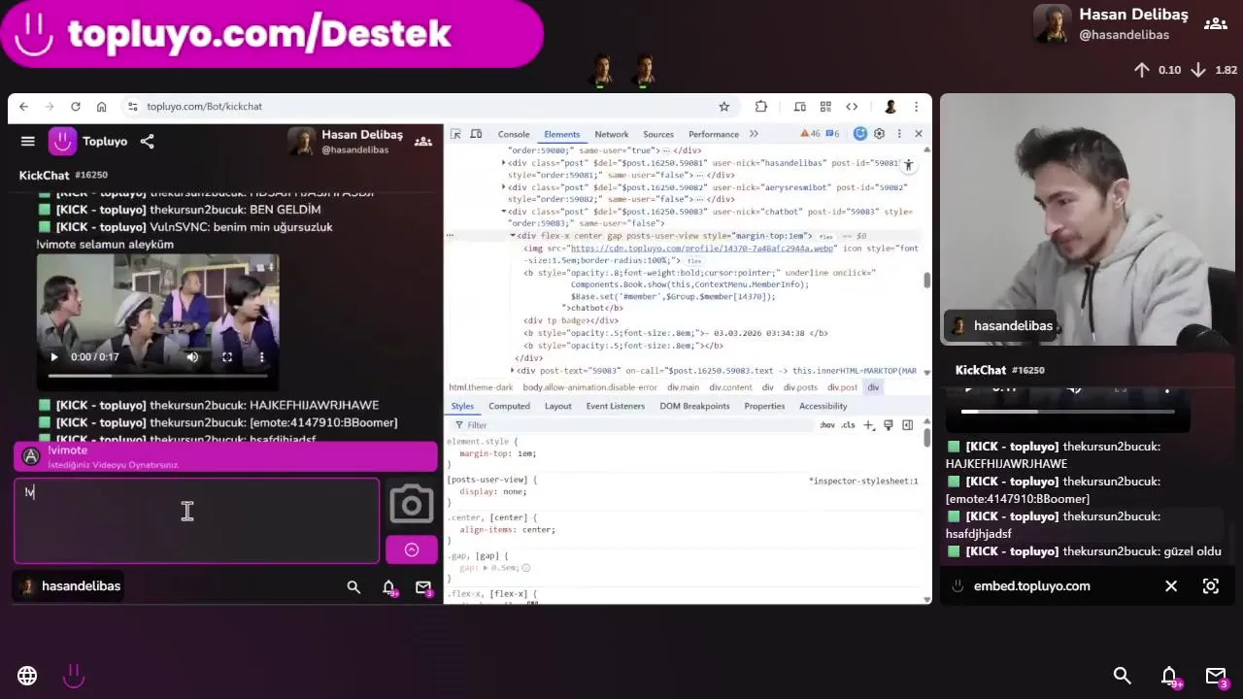Mute the video in chat
The width and height of the screenshot is (1243, 699).
pyautogui.click(x=192, y=357)
